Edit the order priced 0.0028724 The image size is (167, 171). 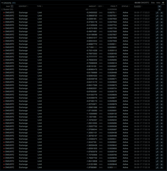tap(157, 89)
